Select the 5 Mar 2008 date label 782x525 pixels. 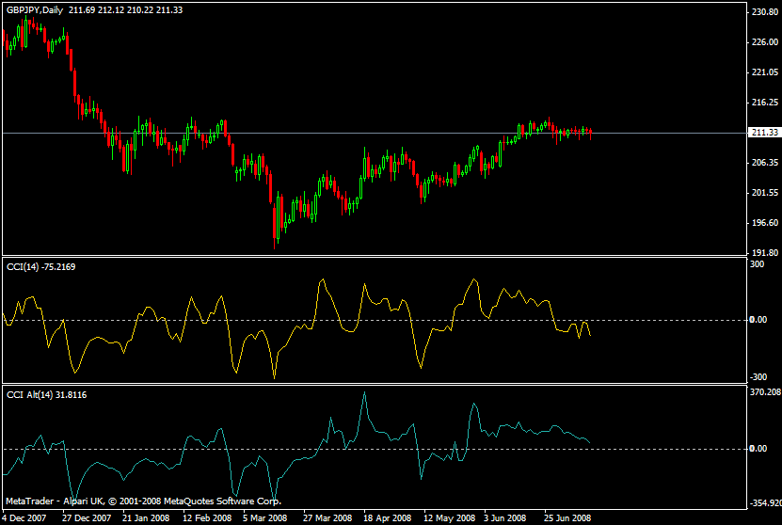tap(263, 517)
